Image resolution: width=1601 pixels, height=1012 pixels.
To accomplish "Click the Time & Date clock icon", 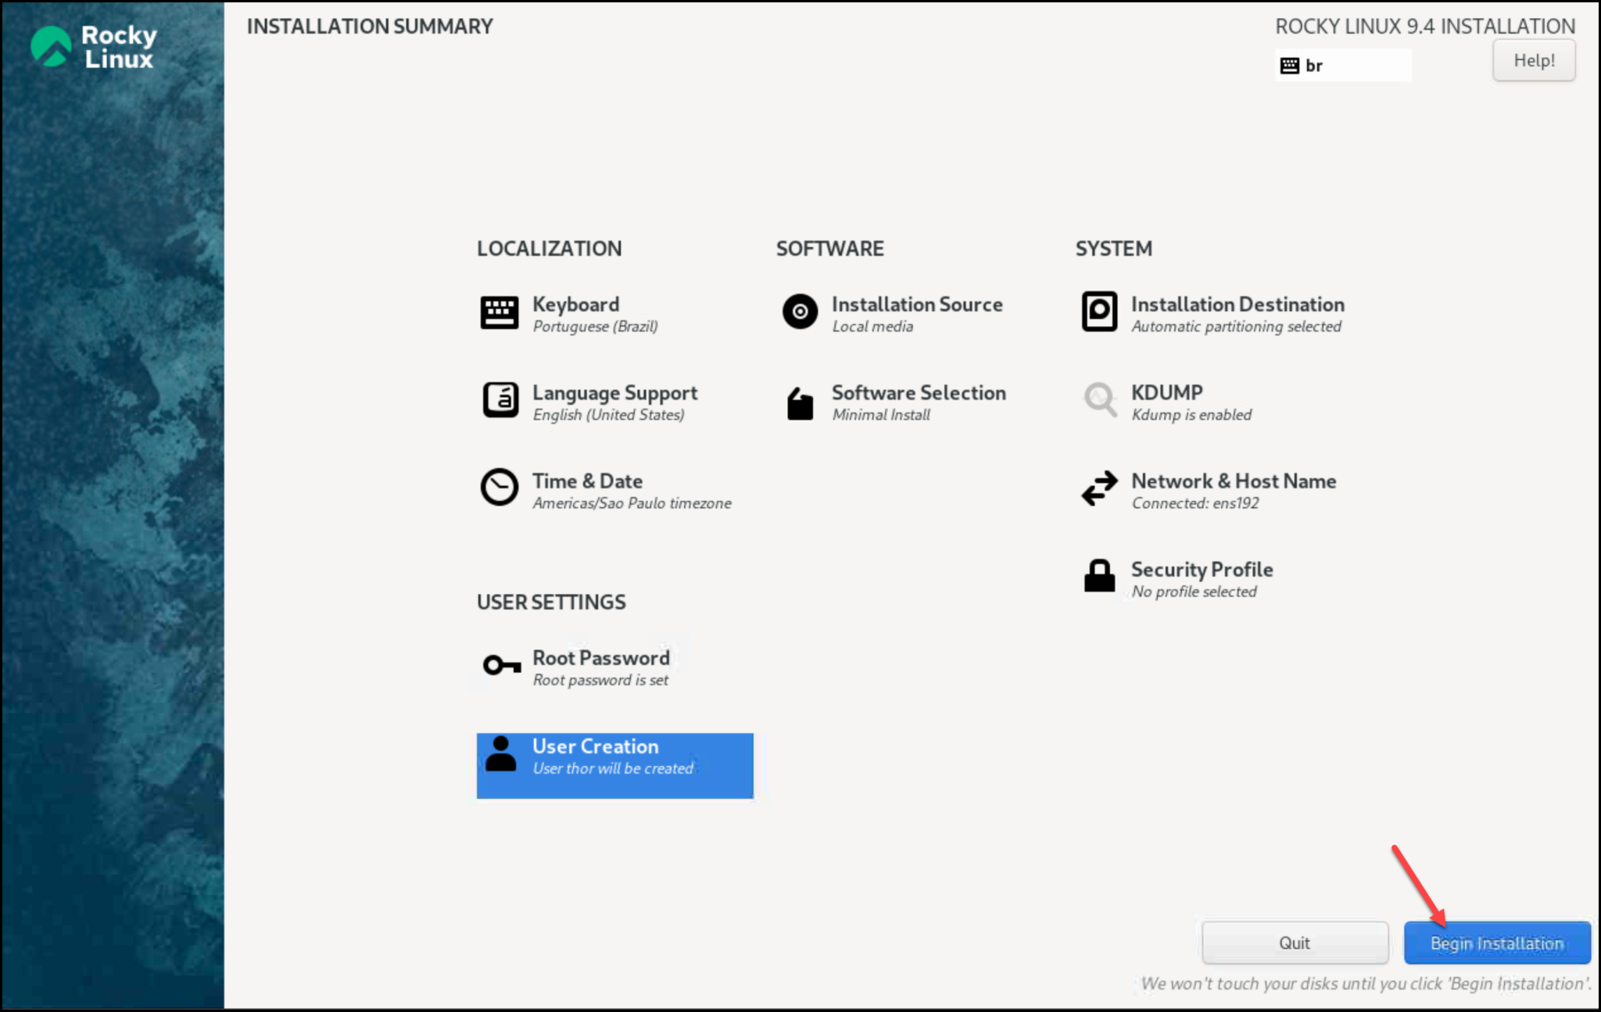I will (499, 488).
